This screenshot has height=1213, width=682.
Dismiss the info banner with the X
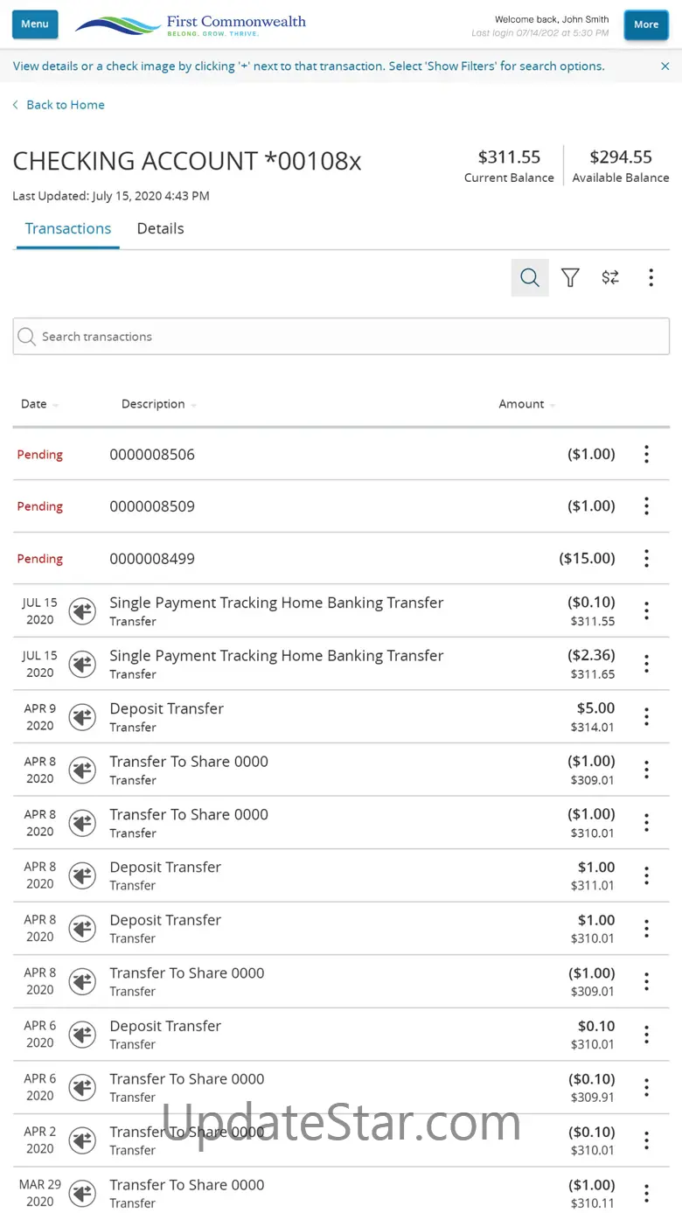coord(665,66)
